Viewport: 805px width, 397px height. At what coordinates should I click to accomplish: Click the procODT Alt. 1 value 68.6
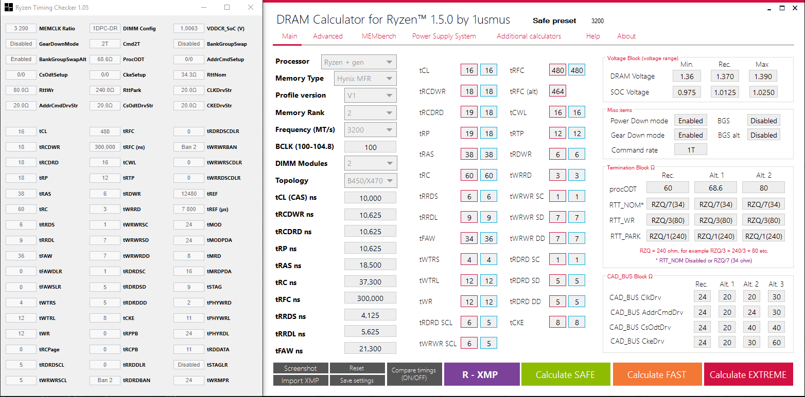click(x=715, y=187)
